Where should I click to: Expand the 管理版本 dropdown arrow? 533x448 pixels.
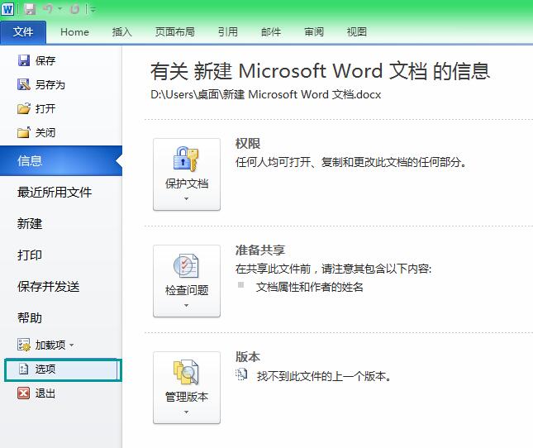click(x=186, y=412)
